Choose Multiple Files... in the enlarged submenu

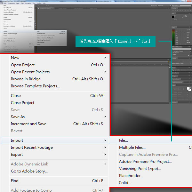click(x=150, y=148)
